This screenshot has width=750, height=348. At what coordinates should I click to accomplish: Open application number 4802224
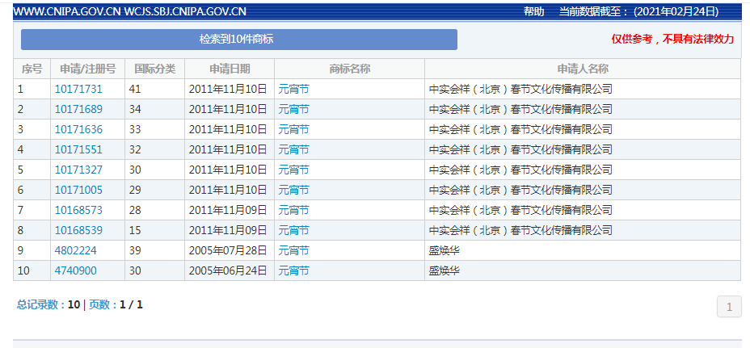click(x=76, y=250)
